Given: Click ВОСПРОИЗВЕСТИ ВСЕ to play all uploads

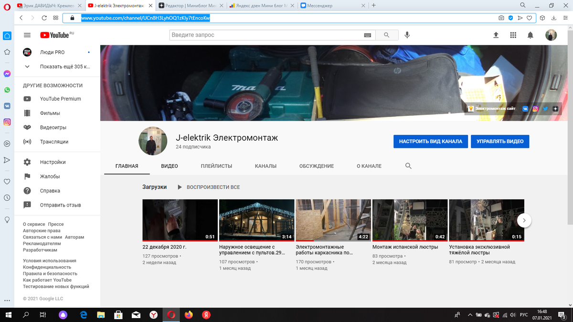Looking at the screenshot, I should tap(208, 187).
